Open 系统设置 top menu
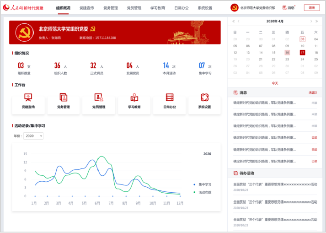 click(x=205, y=8)
